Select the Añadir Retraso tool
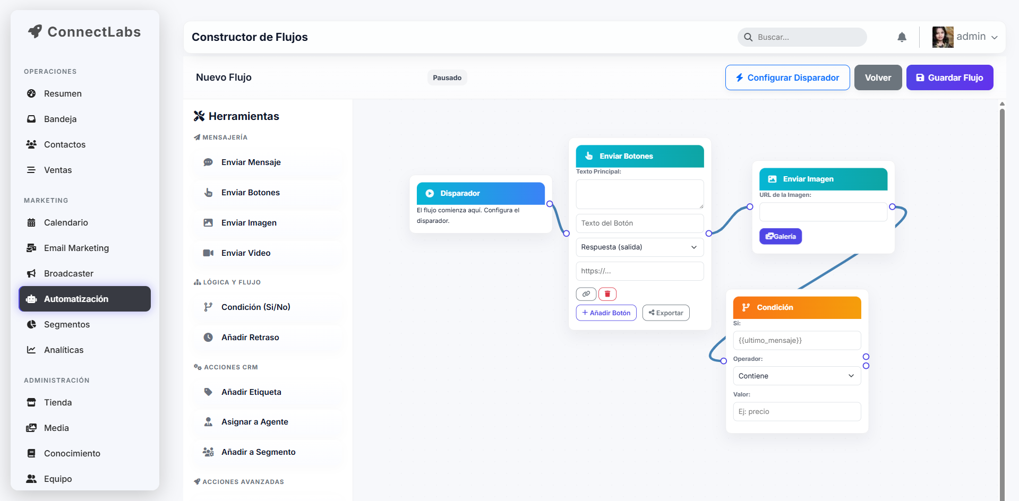 pos(251,337)
